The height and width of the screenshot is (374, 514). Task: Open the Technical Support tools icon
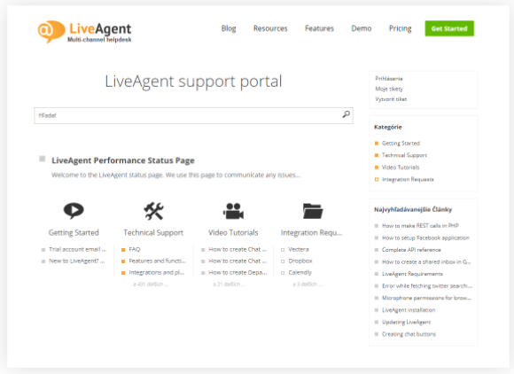click(153, 211)
